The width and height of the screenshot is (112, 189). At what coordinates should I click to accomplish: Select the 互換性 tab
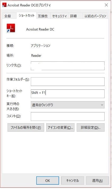pos(43,16)
